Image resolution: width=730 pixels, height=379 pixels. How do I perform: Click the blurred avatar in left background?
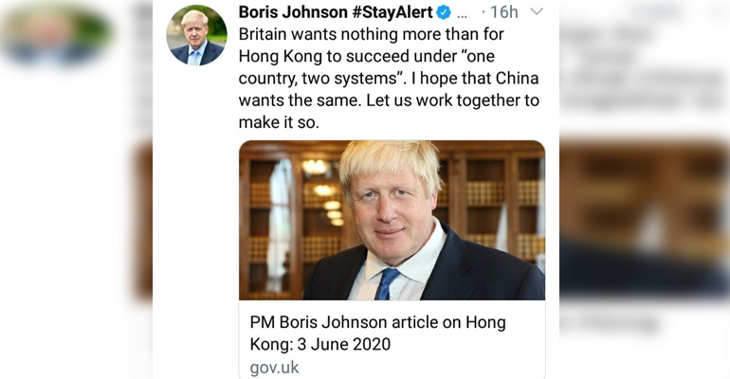pos(55,33)
